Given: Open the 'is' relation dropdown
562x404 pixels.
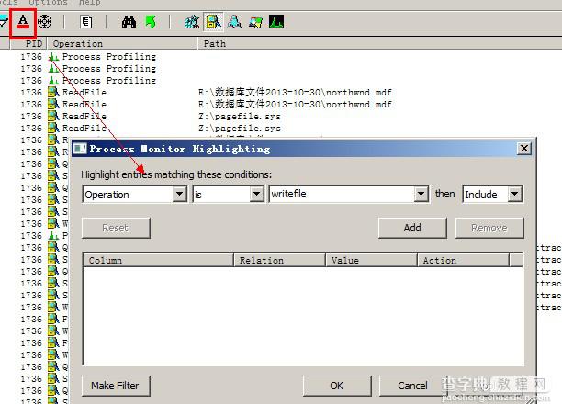Looking at the screenshot, I should click(x=256, y=195).
